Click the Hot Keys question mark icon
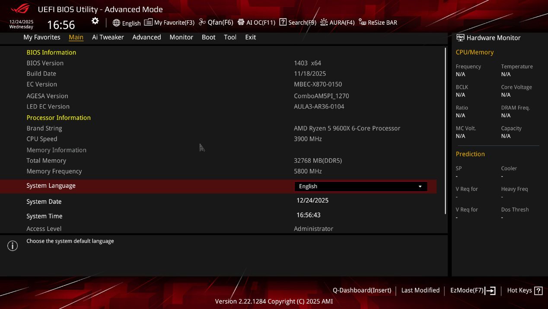 tap(538, 291)
